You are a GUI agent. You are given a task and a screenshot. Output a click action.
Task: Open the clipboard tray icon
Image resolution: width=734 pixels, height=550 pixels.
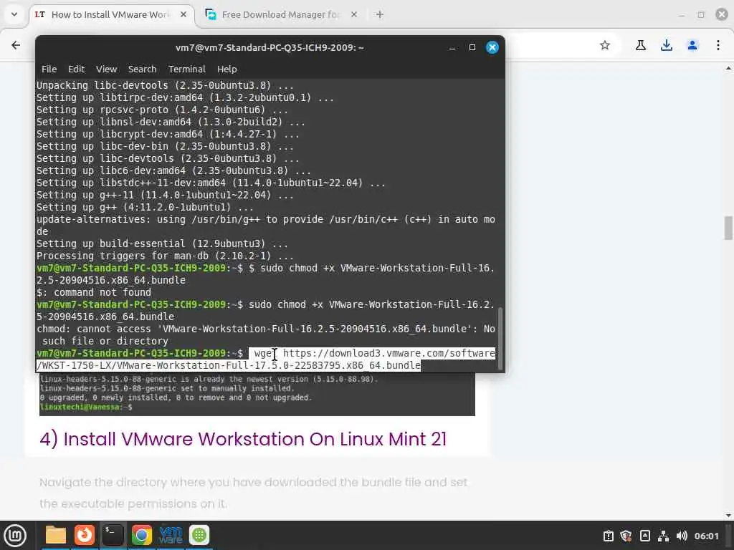click(608, 536)
